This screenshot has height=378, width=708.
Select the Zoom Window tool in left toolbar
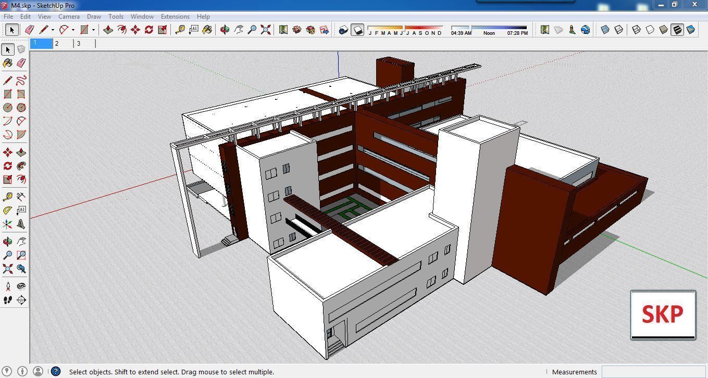[21, 255]
